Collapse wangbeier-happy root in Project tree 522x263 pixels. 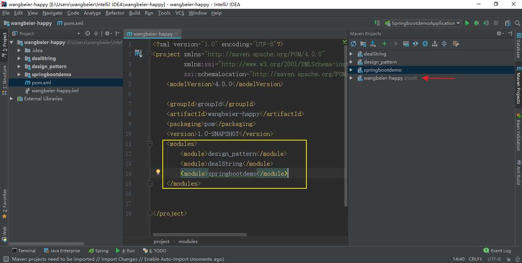(11, 42)
